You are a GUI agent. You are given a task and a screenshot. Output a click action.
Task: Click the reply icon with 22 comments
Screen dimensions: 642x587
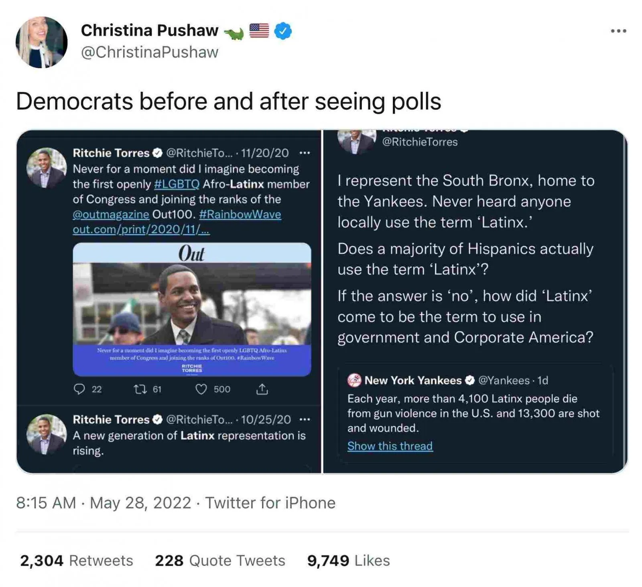click(x=79, y=389)
